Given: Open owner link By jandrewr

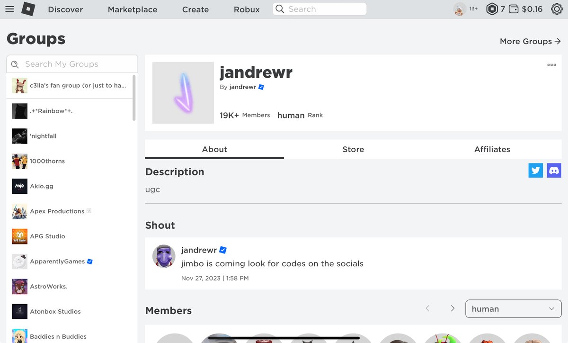Looking at the screenshot, I should 243,87.
